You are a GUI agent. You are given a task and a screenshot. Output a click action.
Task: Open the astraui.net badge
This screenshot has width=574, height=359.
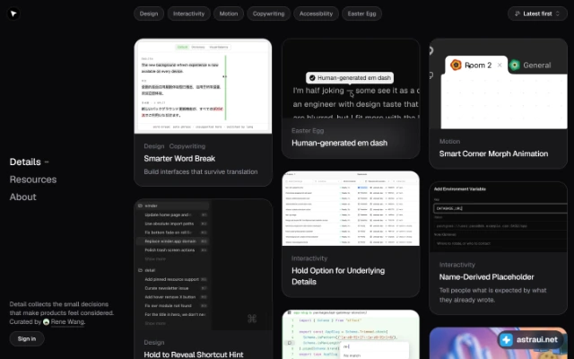[530, 339]
